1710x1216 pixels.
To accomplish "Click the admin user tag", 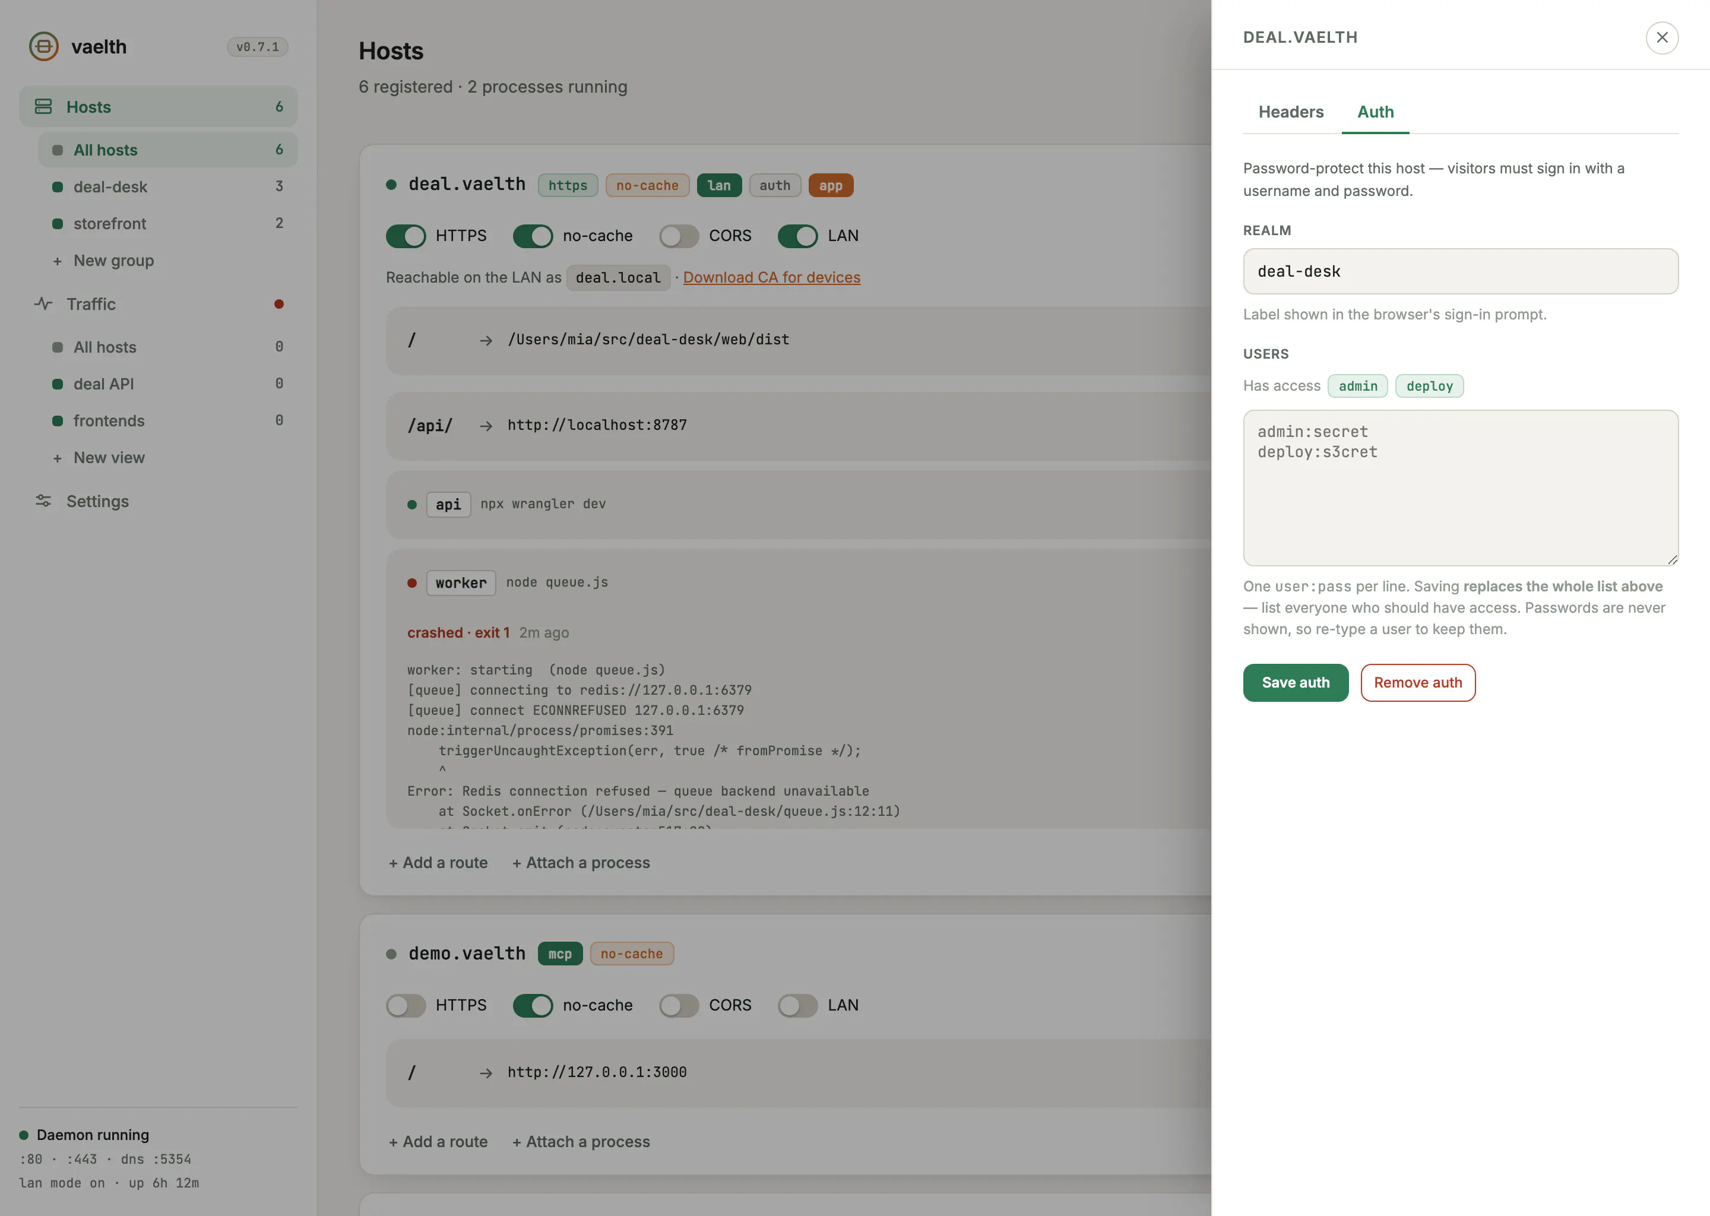I will tap(1357, 385).
